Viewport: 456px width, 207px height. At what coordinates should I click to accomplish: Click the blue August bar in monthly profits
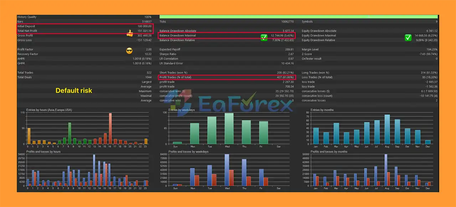[x=385, y=170]
